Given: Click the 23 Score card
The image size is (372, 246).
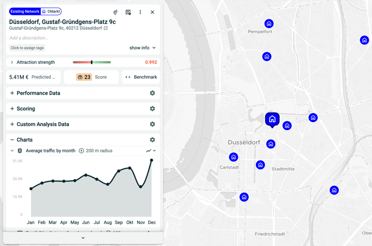Looking at the screenshot, I should pos(91,77).
